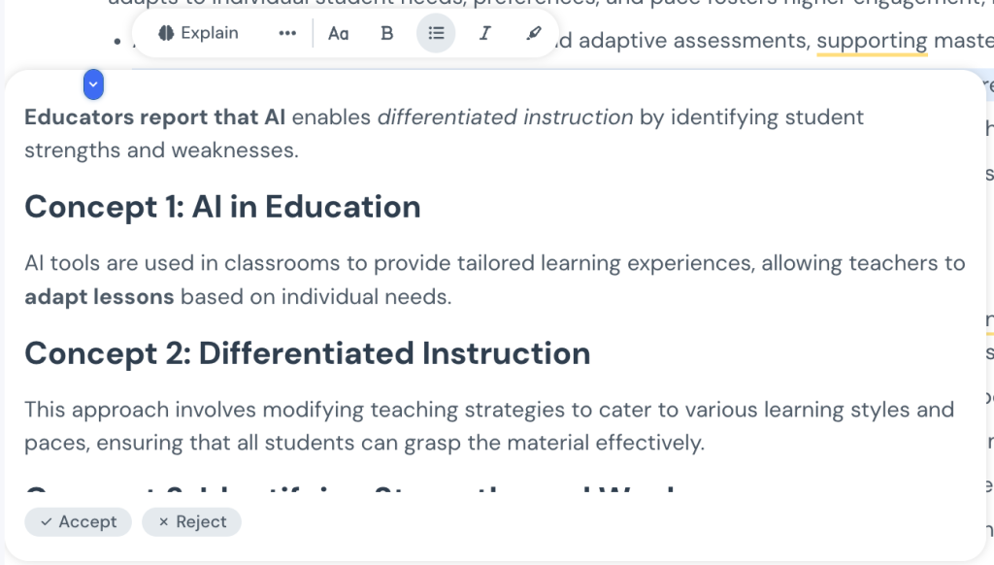Screen dimensions: 994x565
Task: Click the bold "Educators report that AI" text
Action: coord(155,117)
